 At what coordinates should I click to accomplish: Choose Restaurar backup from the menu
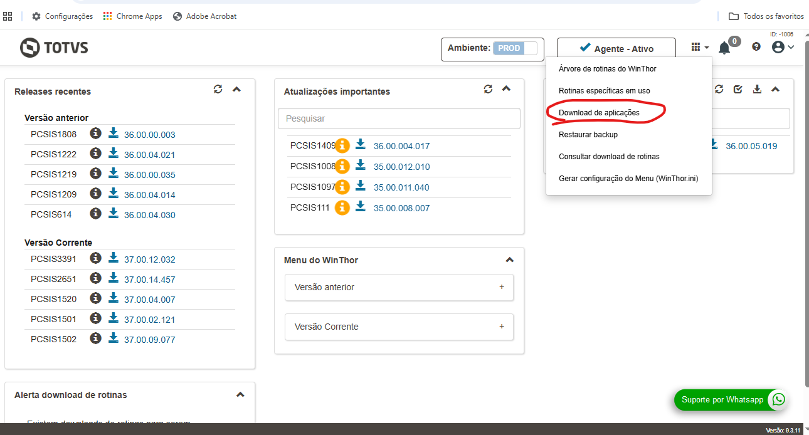[x=588, y=135]
